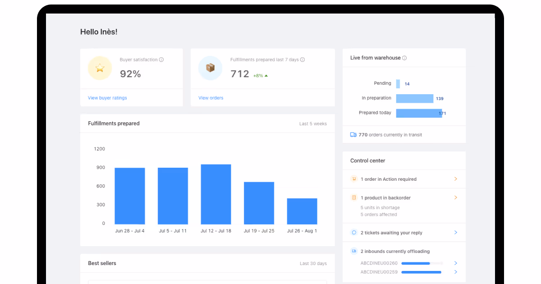Click the In preparation bar
The height and width of the screenshot is (284, 541).
tap(415, 98)
